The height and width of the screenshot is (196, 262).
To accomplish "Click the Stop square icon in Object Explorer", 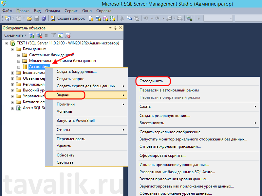I will pos(46,35).
